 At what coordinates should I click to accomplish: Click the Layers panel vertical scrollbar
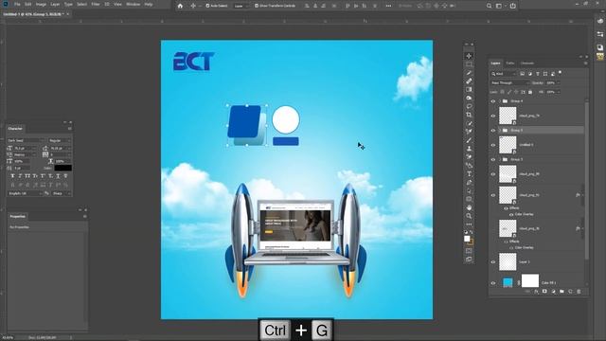point(586,180)
